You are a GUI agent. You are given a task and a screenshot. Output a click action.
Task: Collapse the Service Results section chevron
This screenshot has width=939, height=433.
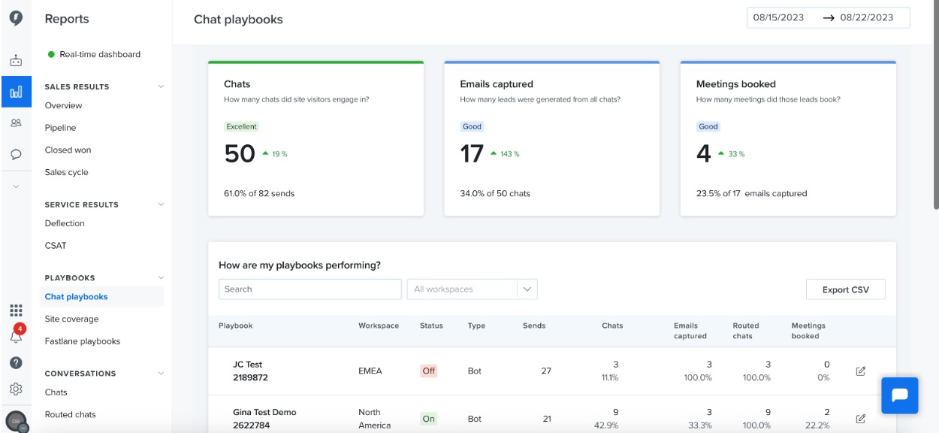161,204
